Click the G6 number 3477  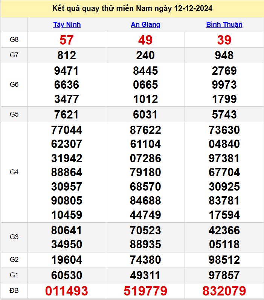67,99
